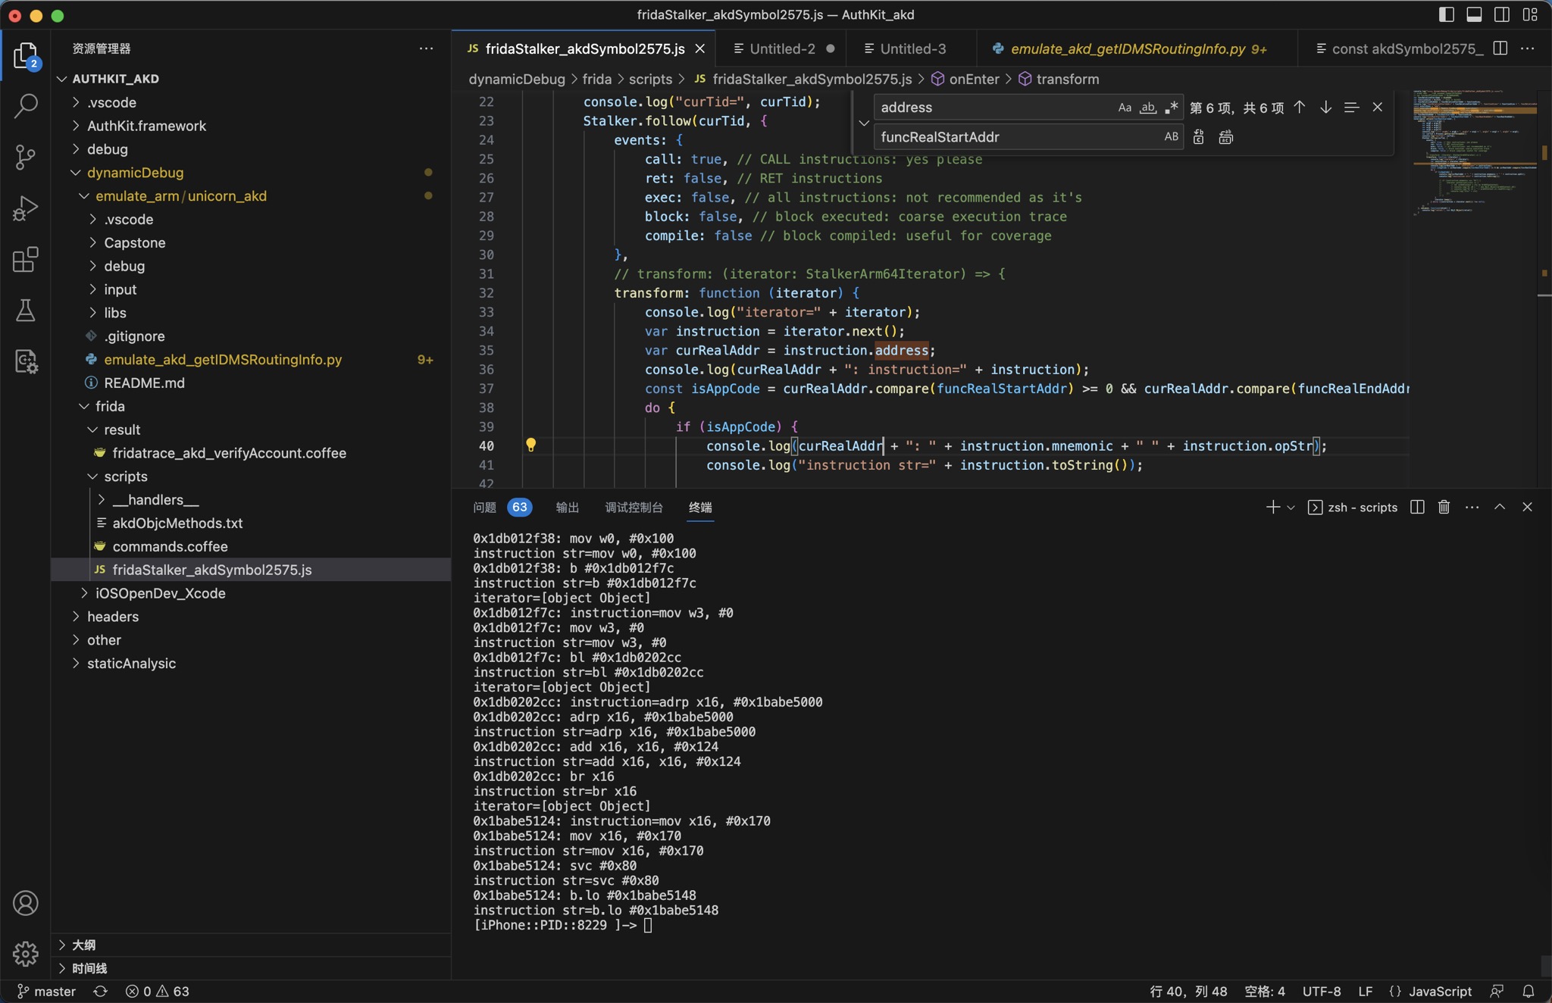Toggle find in selection icon
This screenshot has width=1552, height=1003.
click(x=1351, y=108)
